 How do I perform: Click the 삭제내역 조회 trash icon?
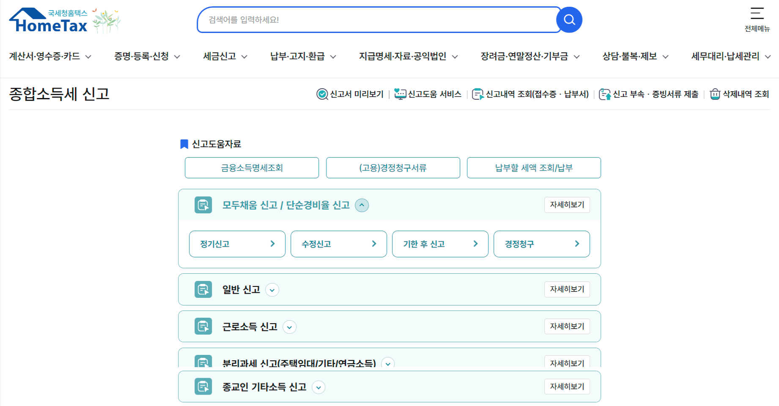pos(714,94)
